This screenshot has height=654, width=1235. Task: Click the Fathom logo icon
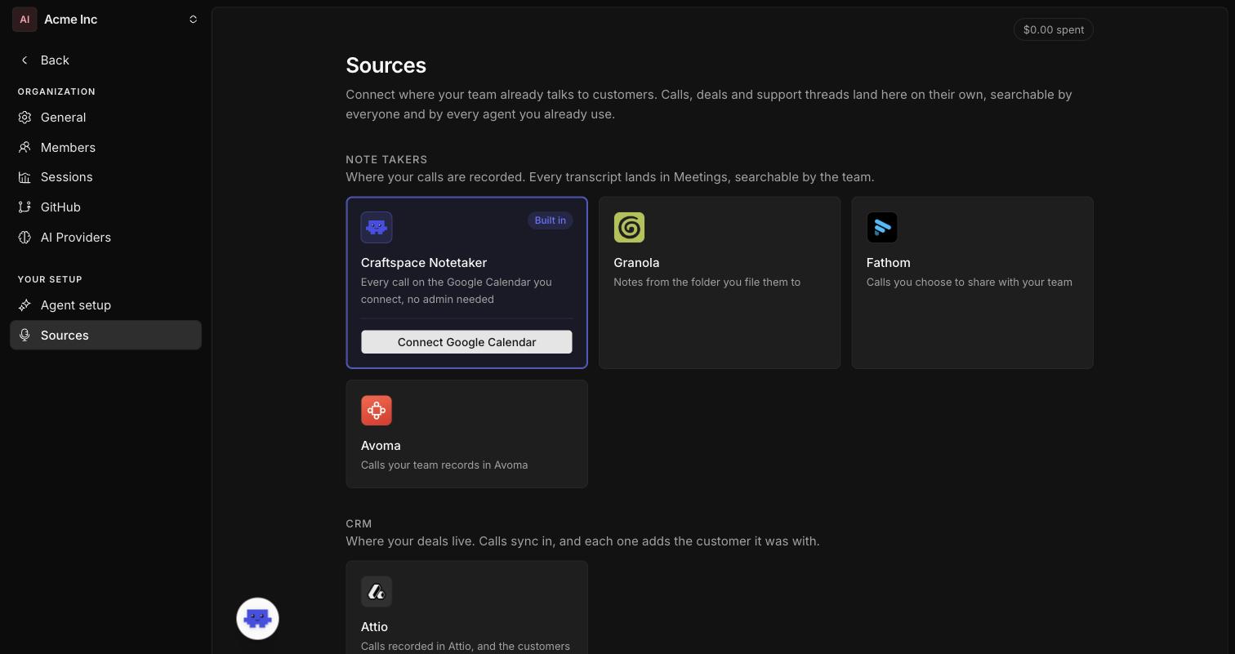pyautogui.click(x=882, y=228)
